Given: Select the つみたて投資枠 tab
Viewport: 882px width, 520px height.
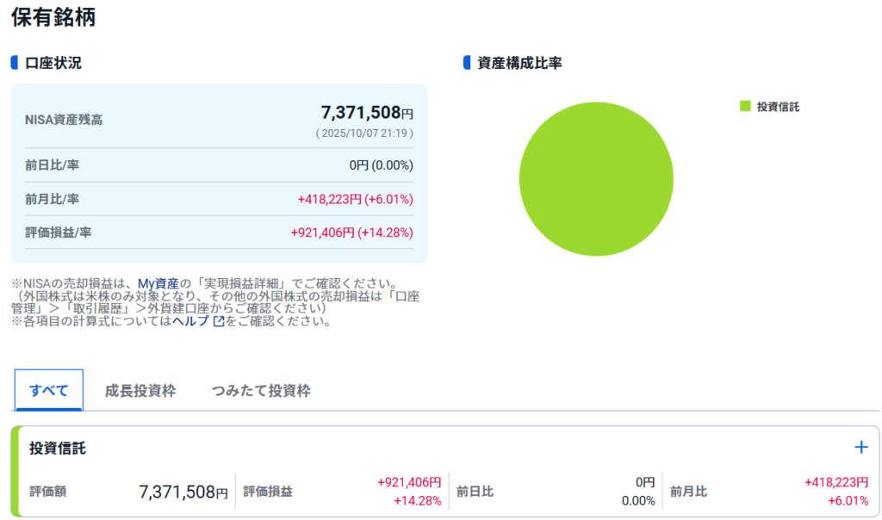Looking at the screenshot, I should pyautogui.click(x=261, y=390).
